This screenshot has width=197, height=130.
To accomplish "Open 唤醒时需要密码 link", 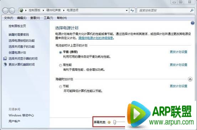I will click(19, 34).
